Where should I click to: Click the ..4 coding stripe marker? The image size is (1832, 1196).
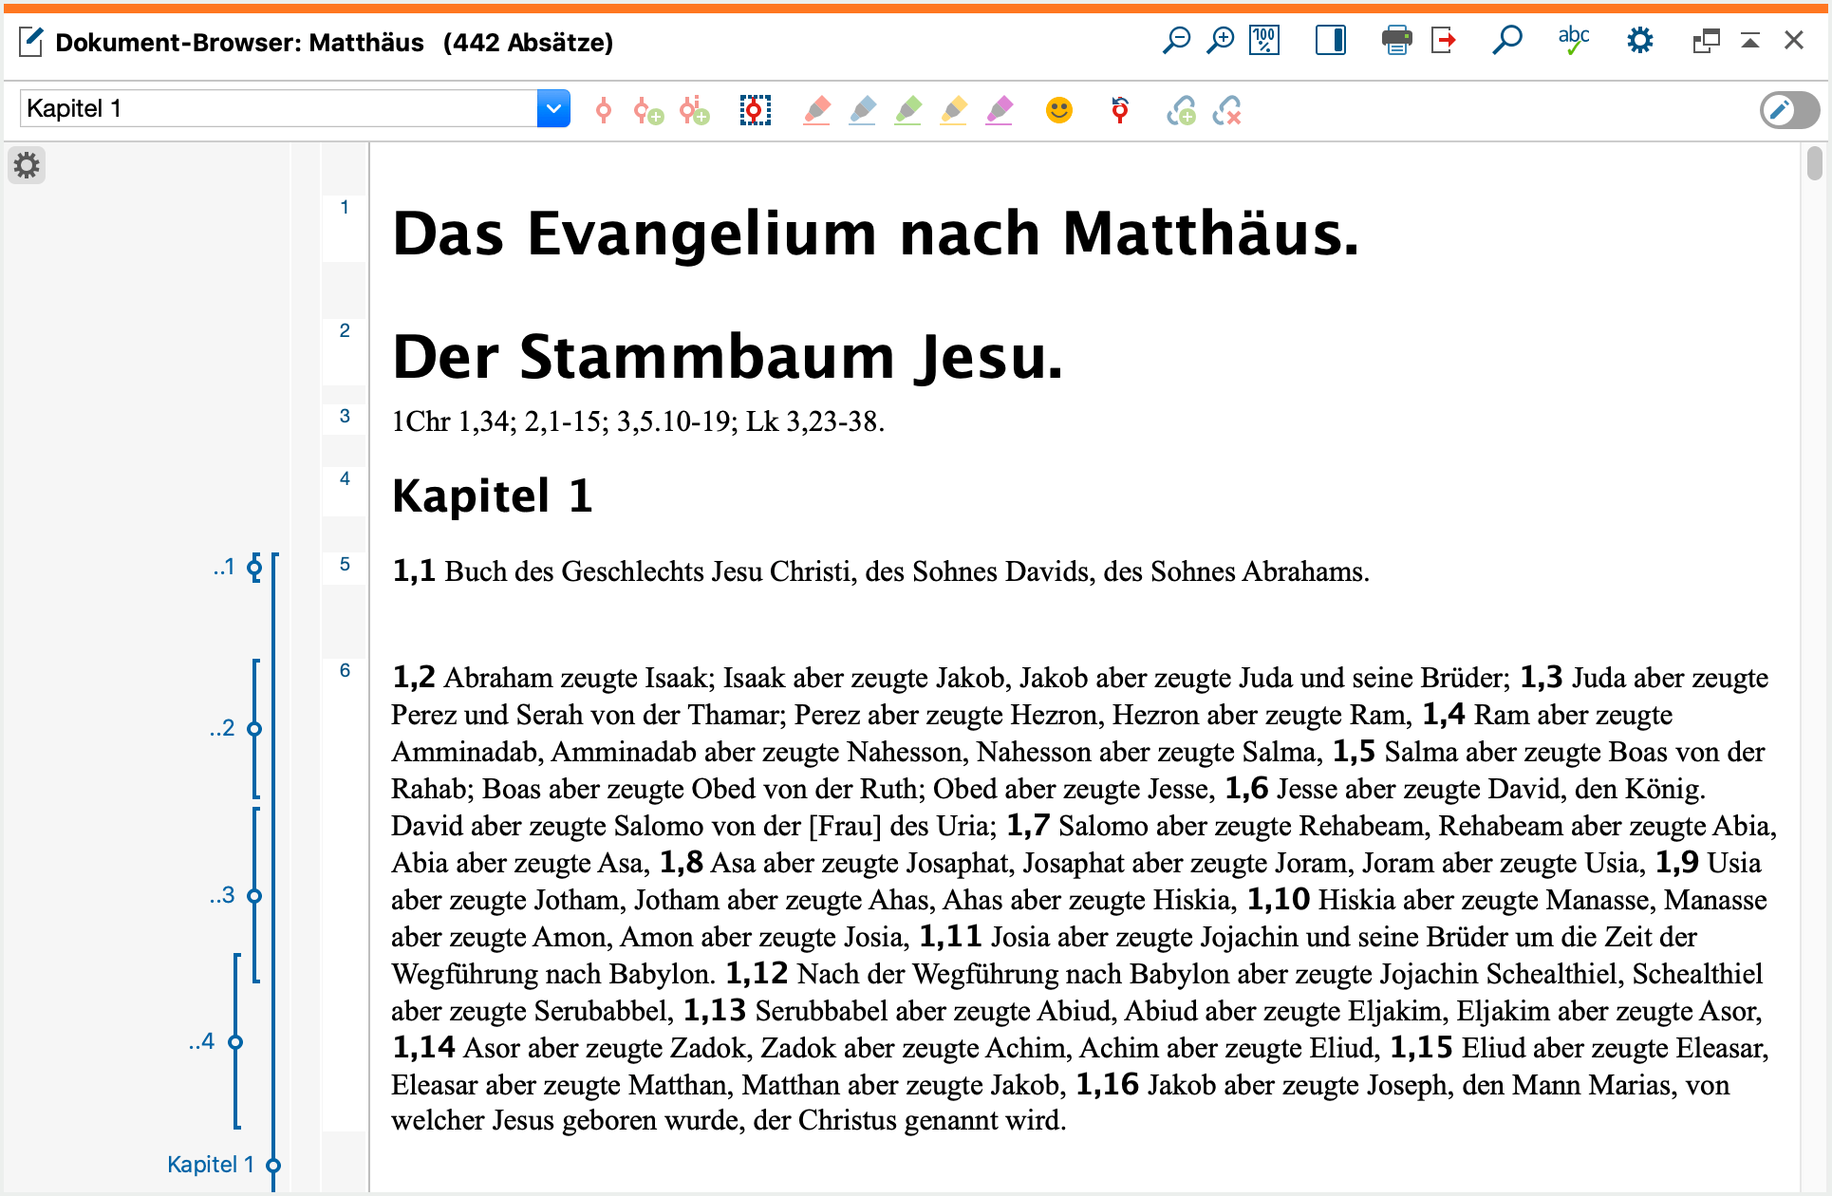pos(235,1042)
